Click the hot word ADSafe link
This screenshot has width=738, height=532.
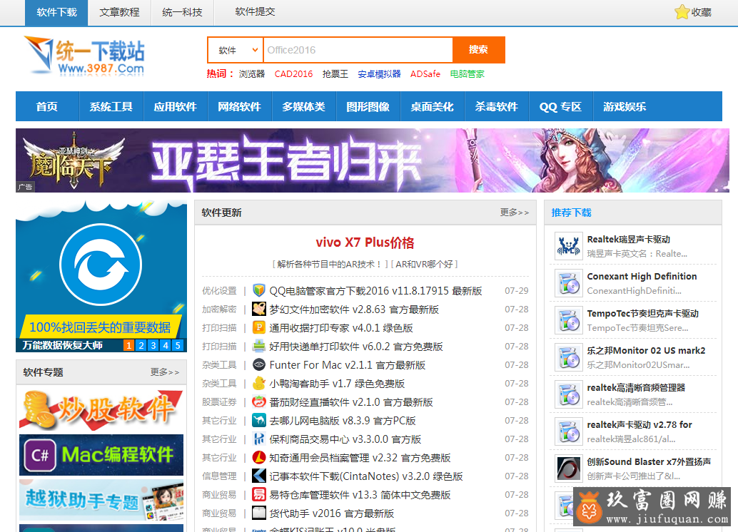pyautogui.click(x=425, y=74)
